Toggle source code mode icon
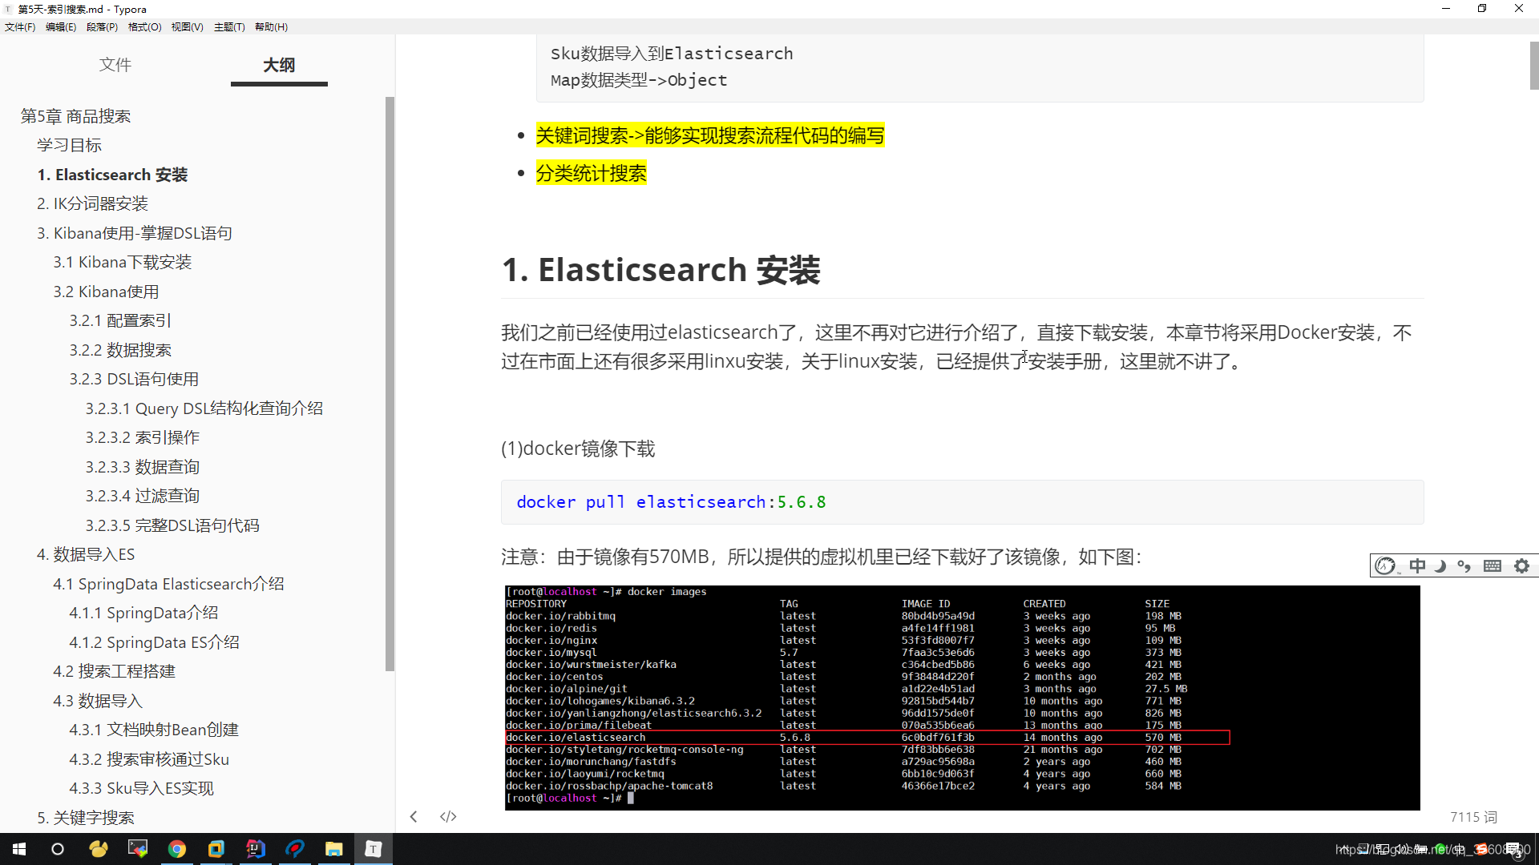This screenshot has height=865, width=1539. tap(448, 817)
